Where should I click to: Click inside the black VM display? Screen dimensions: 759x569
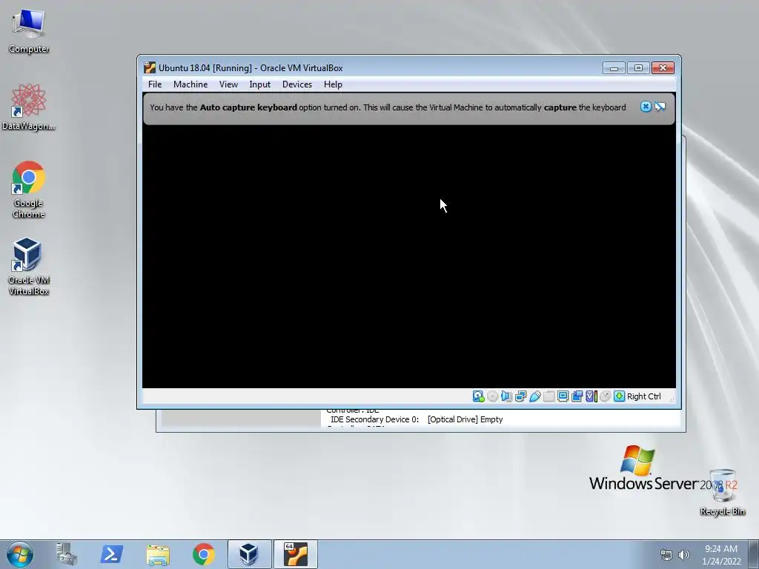point(409,256)
